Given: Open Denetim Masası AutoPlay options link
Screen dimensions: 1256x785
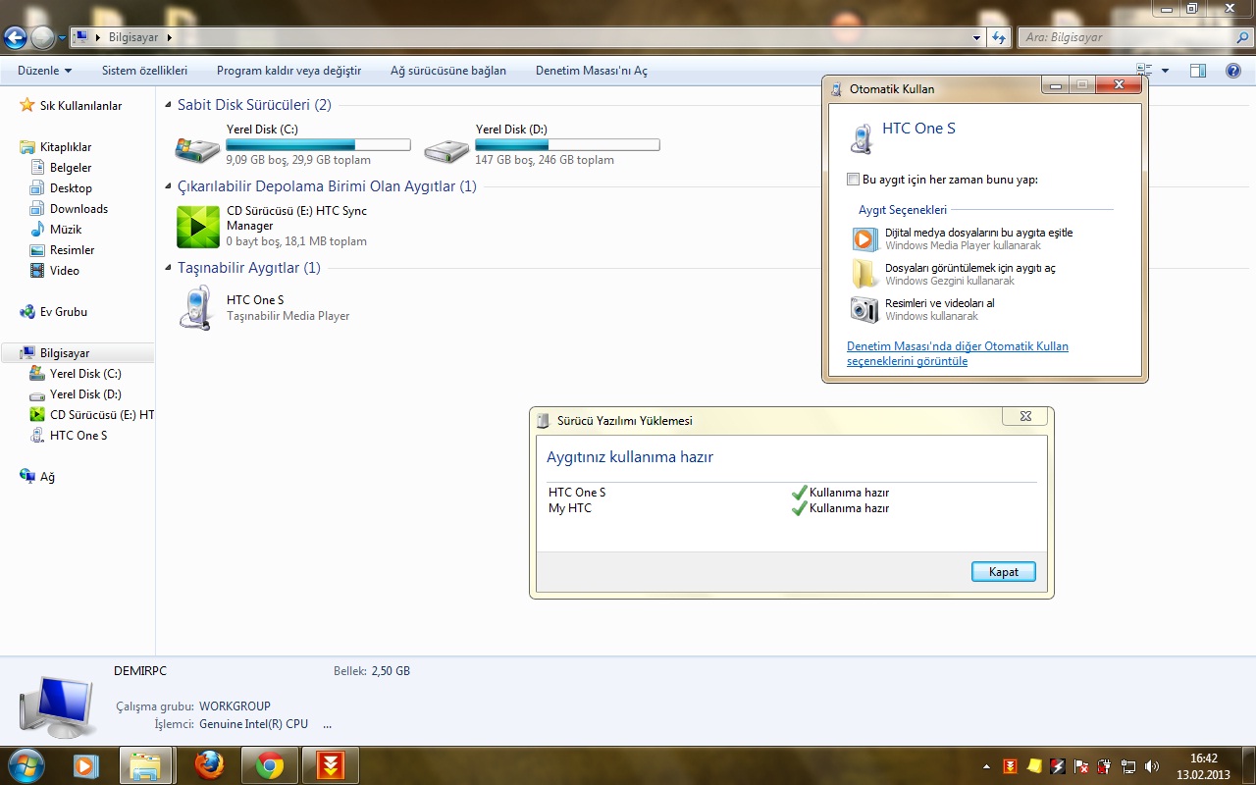Looking at the screenshot, I should [x=958, y=353].
